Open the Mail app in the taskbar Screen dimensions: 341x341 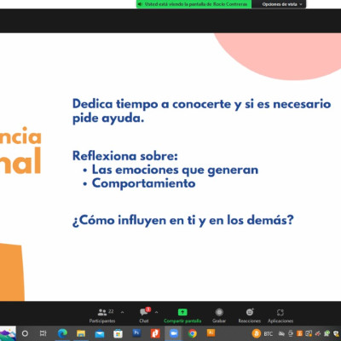click(100, 333)
